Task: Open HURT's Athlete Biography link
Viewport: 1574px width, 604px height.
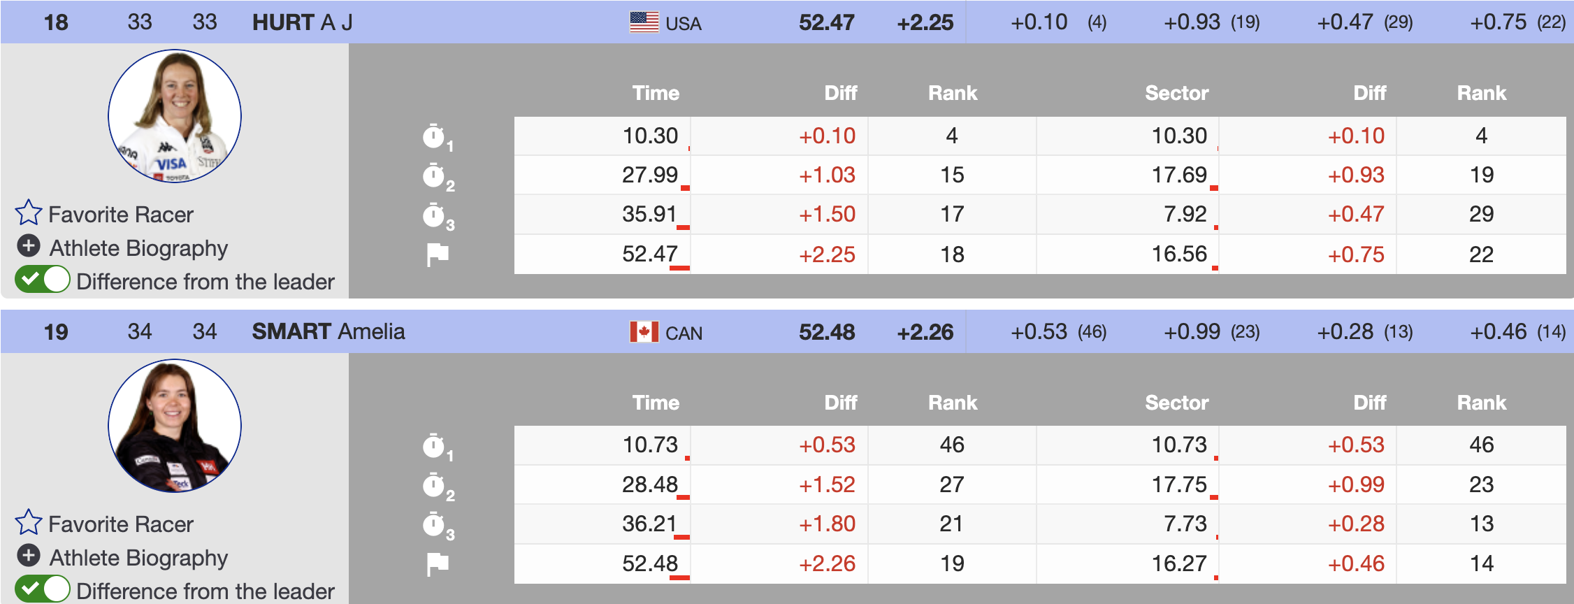Action: click(138, 248)
